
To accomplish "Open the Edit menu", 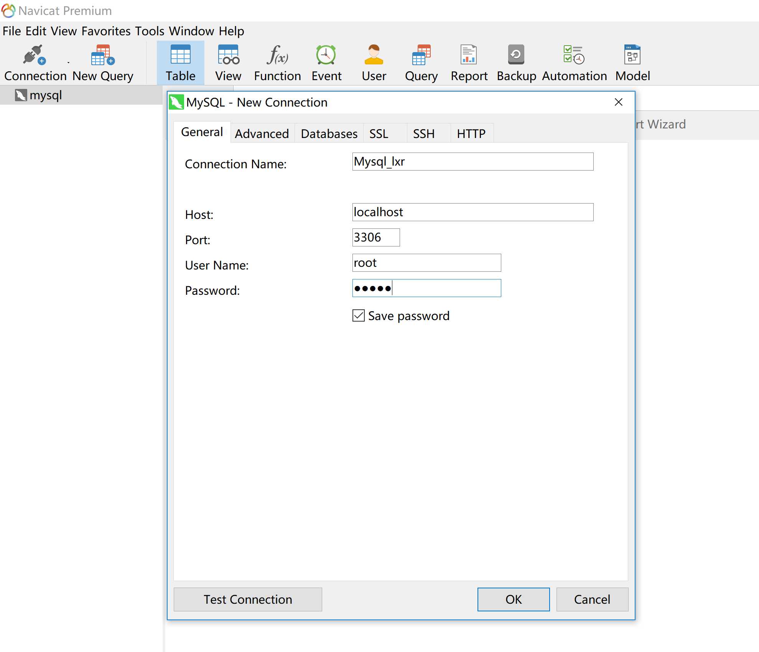I will tap(36, 31).
